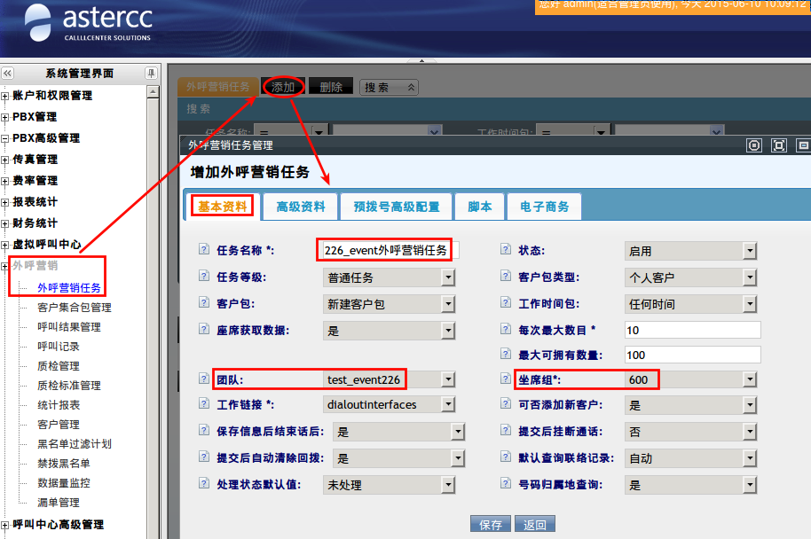Viewport: 811px width, 539px height.
Task: Collapse the sidebar with the double-arrow icon
Action: pyautogui.click(x=7, y=74)
